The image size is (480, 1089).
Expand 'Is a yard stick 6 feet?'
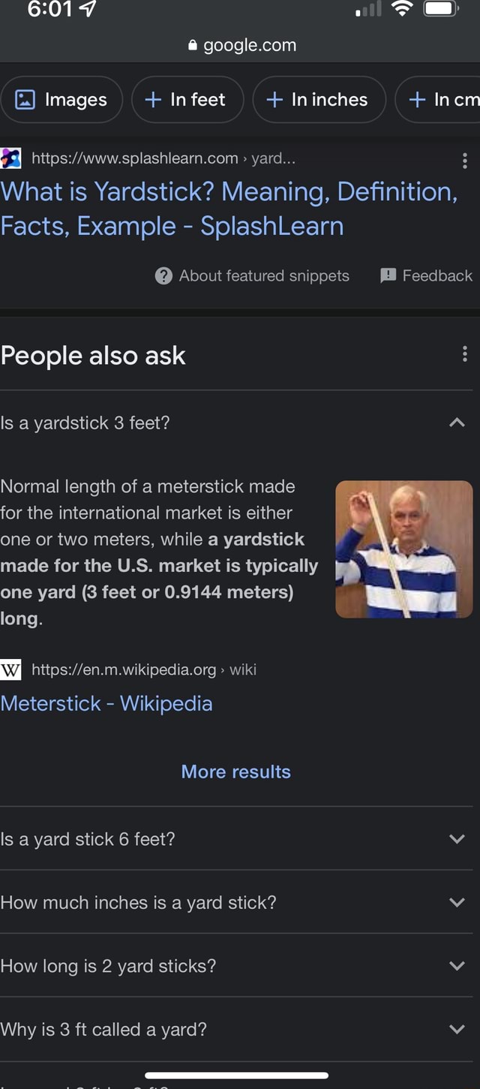[x=457, y=839]
